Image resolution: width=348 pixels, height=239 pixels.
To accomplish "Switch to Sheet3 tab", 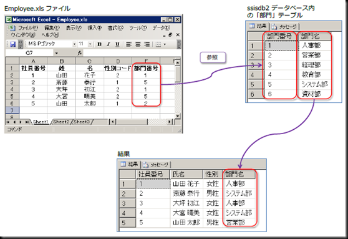I will pos(82,122).
